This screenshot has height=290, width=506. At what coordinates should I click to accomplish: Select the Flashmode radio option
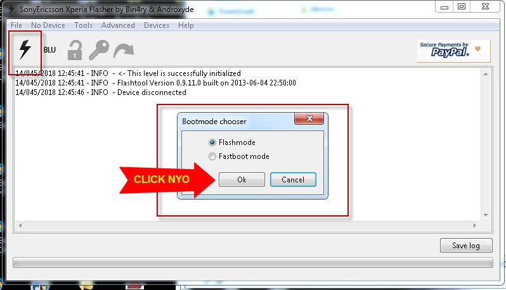pos(232,142)
